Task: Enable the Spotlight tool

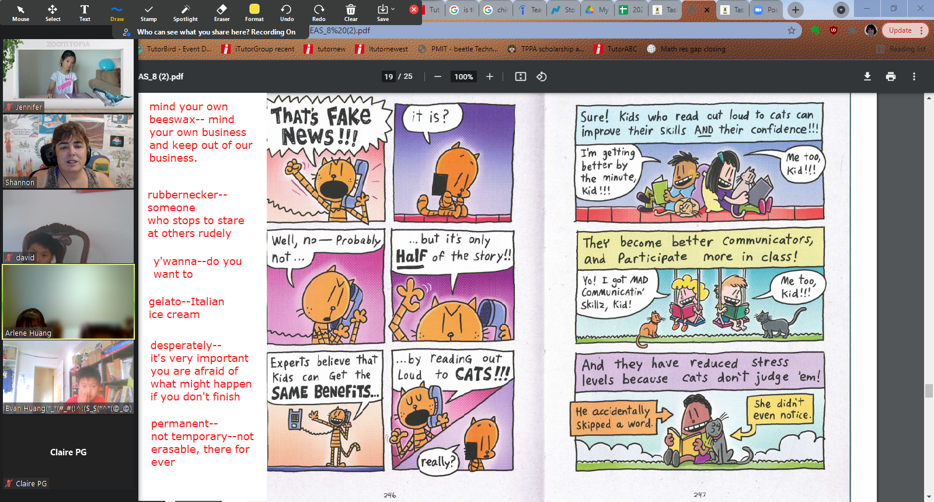Action: tap(186, 13)
